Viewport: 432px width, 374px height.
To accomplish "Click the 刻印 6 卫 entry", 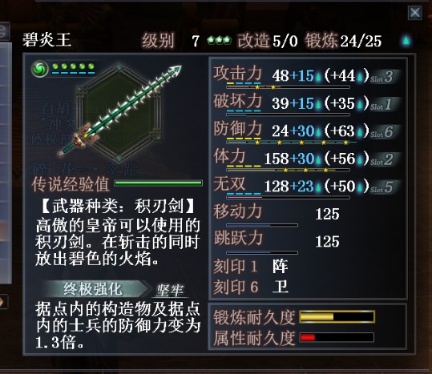I will tap(251, 287).
